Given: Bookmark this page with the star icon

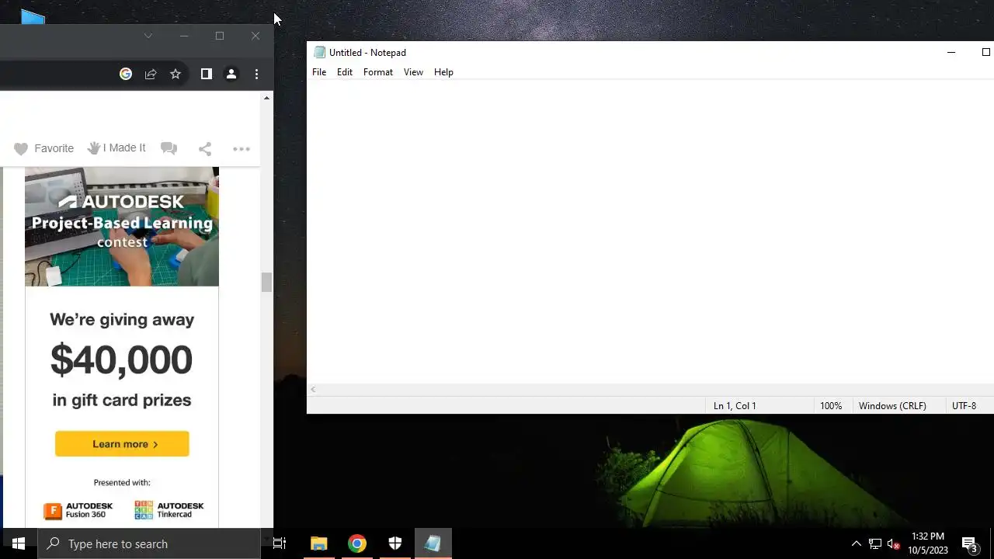Looking at the screenshot, I should tap(176, 74).
